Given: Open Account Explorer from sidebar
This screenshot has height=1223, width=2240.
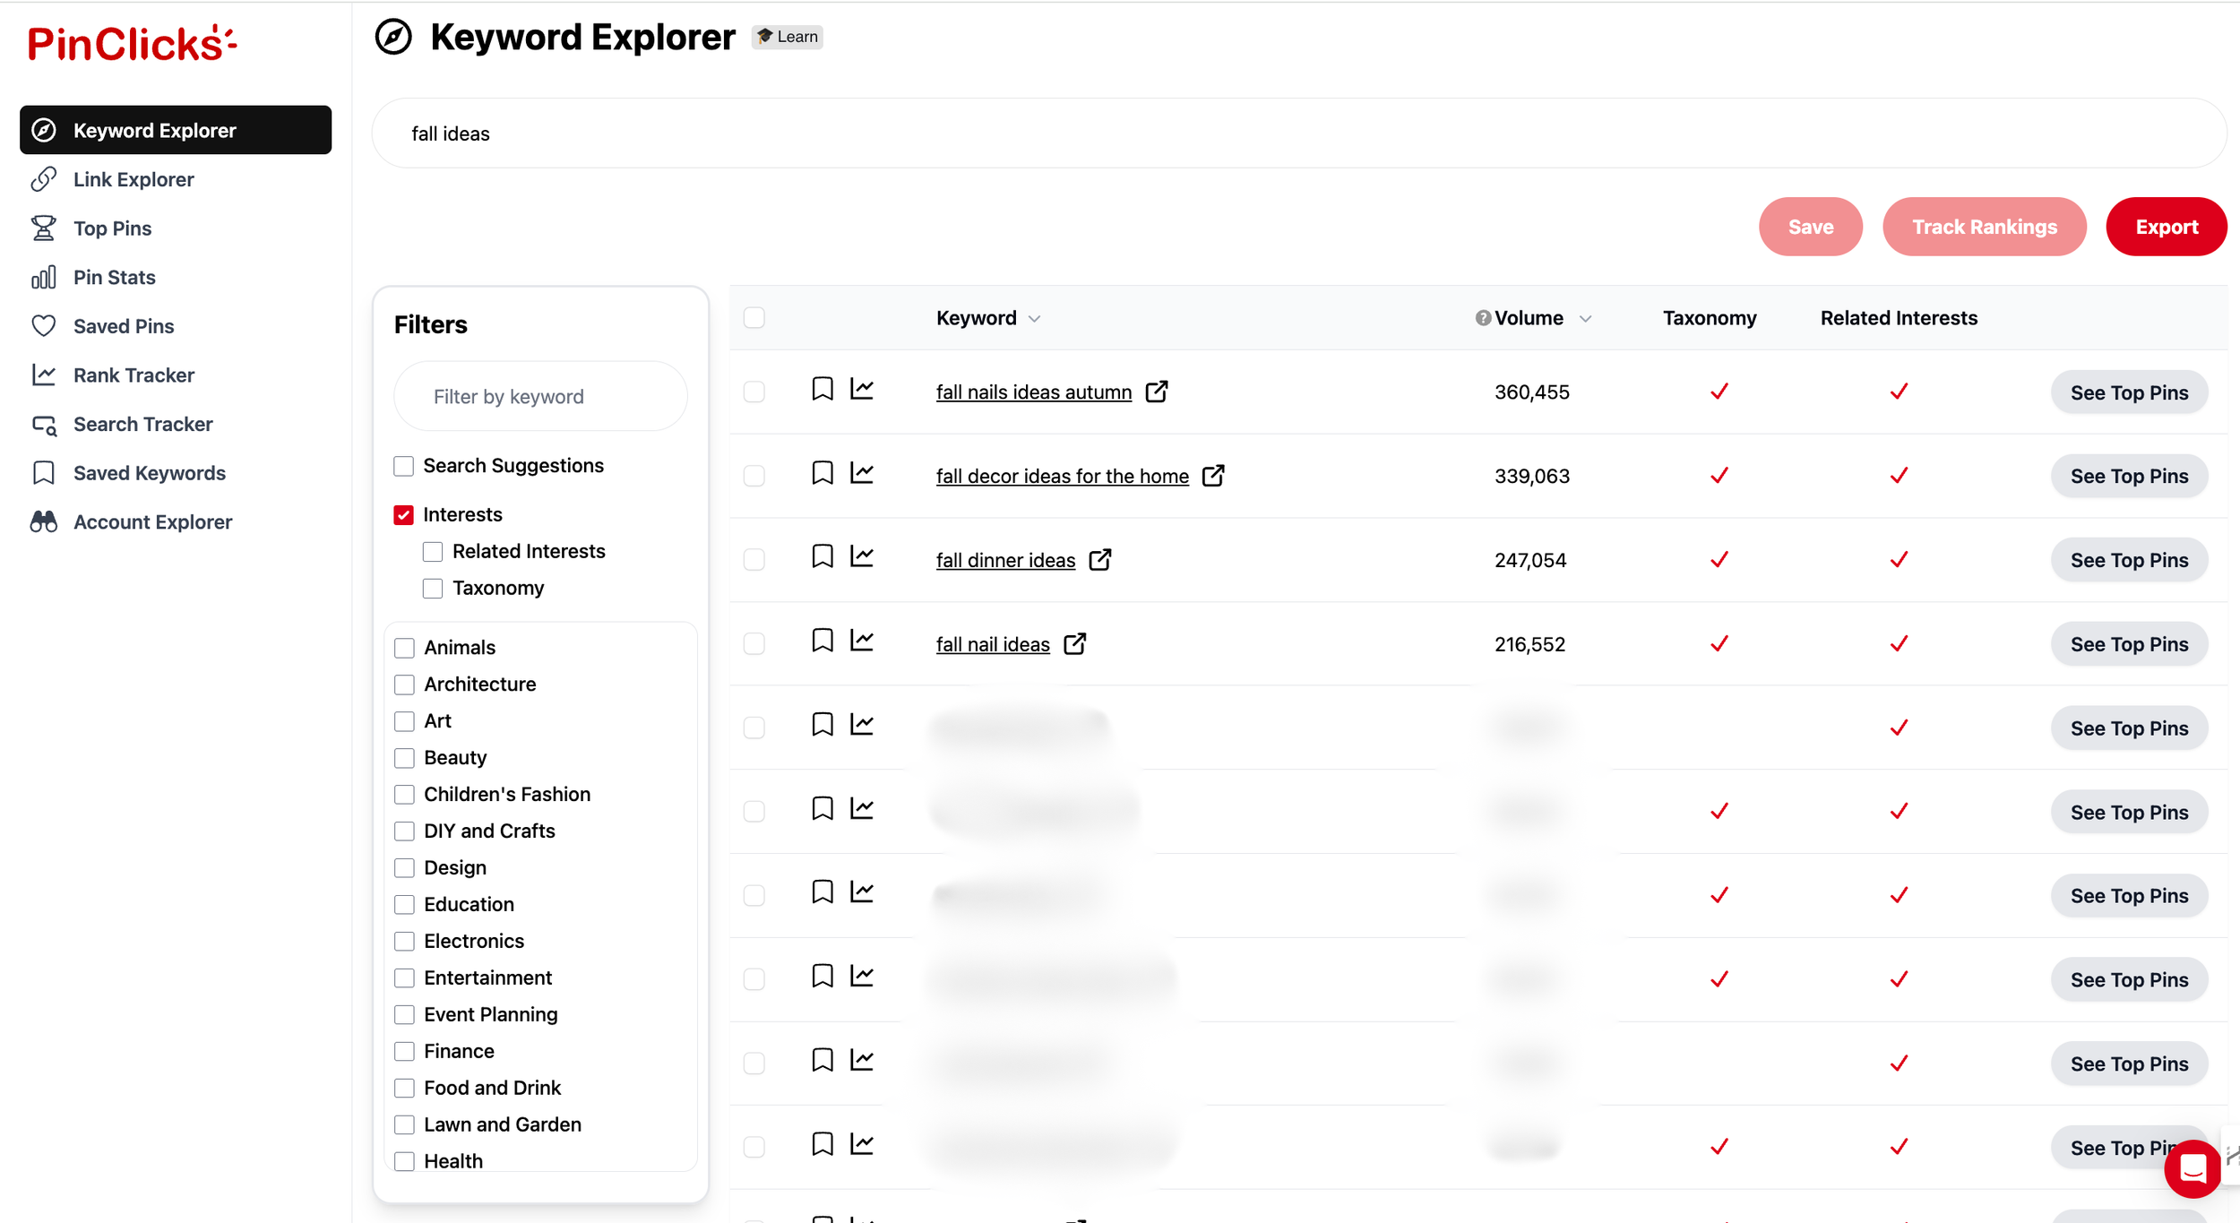Looking at the screenshot, I should coord(152,521).
